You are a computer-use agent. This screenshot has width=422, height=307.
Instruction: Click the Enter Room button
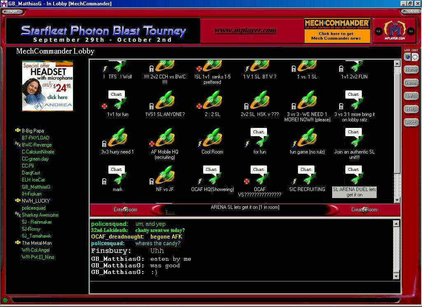[125, 210]
